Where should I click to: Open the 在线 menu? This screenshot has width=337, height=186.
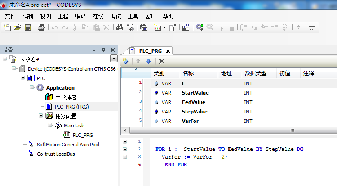tap(98, 16)
